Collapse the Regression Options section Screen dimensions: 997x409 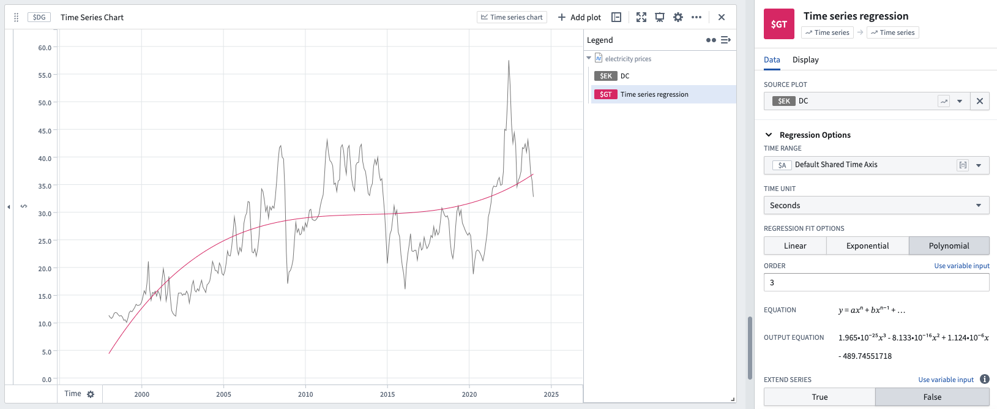click(x=769, y=135)
